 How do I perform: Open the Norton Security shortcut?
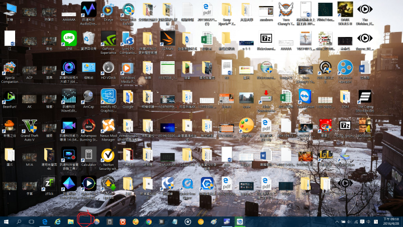coord(108,159)
